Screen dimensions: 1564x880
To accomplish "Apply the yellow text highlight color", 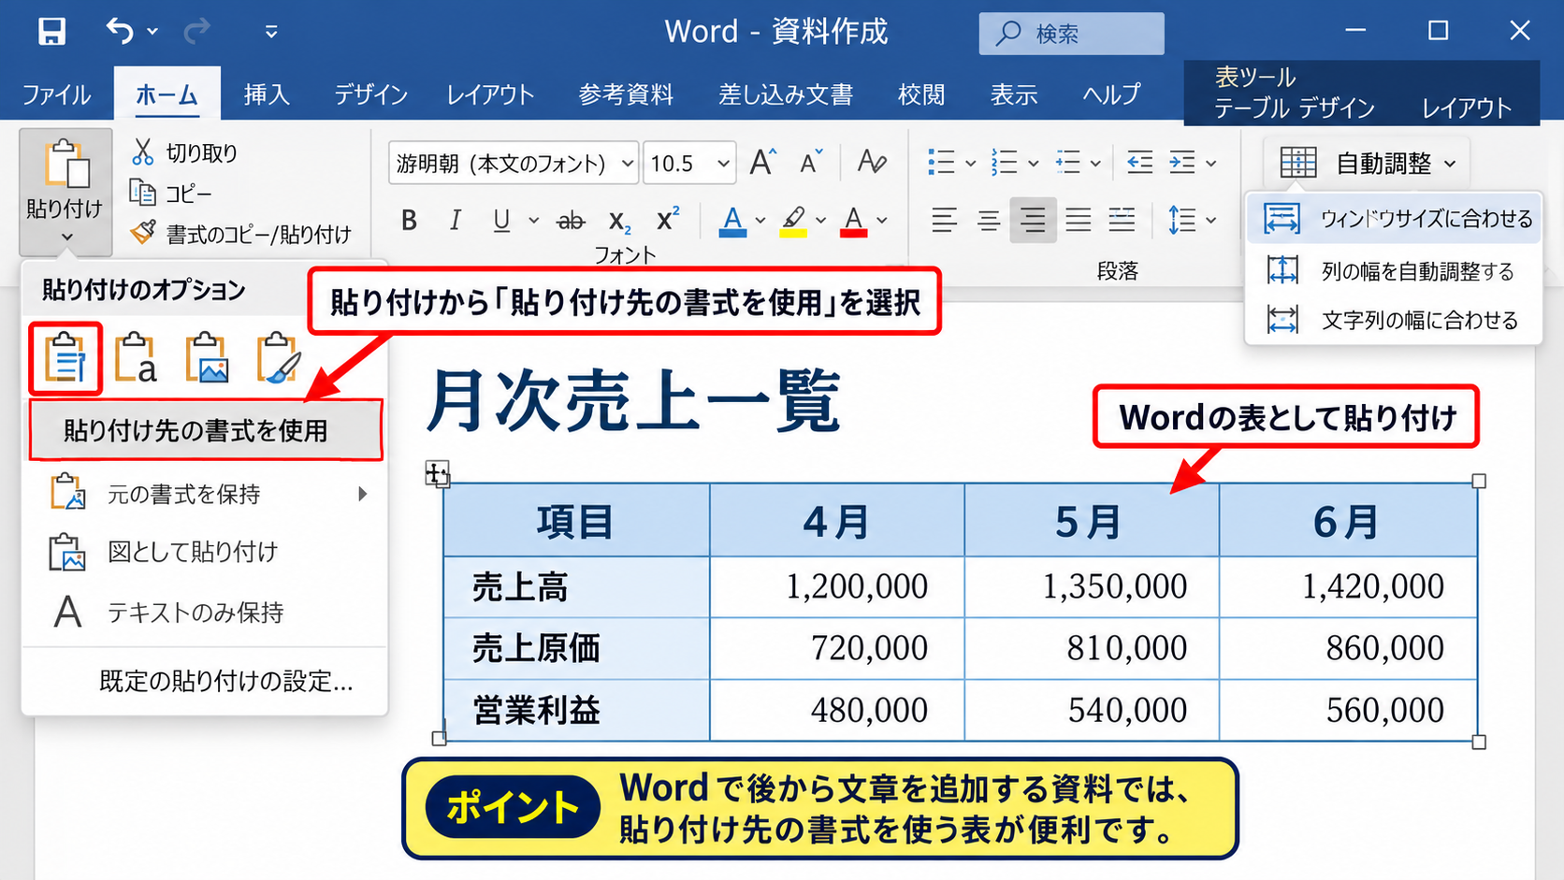I will pos(793,222).
